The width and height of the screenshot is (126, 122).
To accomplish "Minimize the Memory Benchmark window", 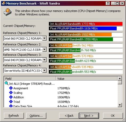I will point(113,3).
